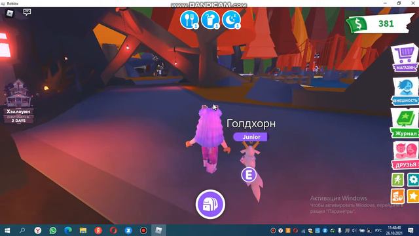Open Bandicam recorder from taskbar

143,230
